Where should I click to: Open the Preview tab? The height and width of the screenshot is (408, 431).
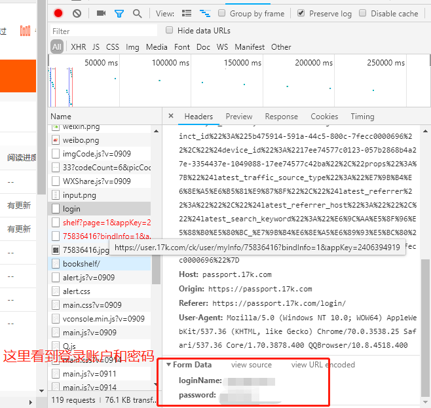tap(239, 117)
